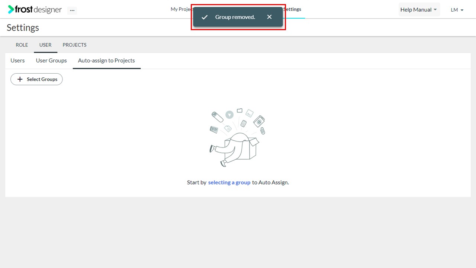This screenshot has width=476, height=268.
Task: Click the 'Group removed.' notification text
Action: (x=235, y=17)
